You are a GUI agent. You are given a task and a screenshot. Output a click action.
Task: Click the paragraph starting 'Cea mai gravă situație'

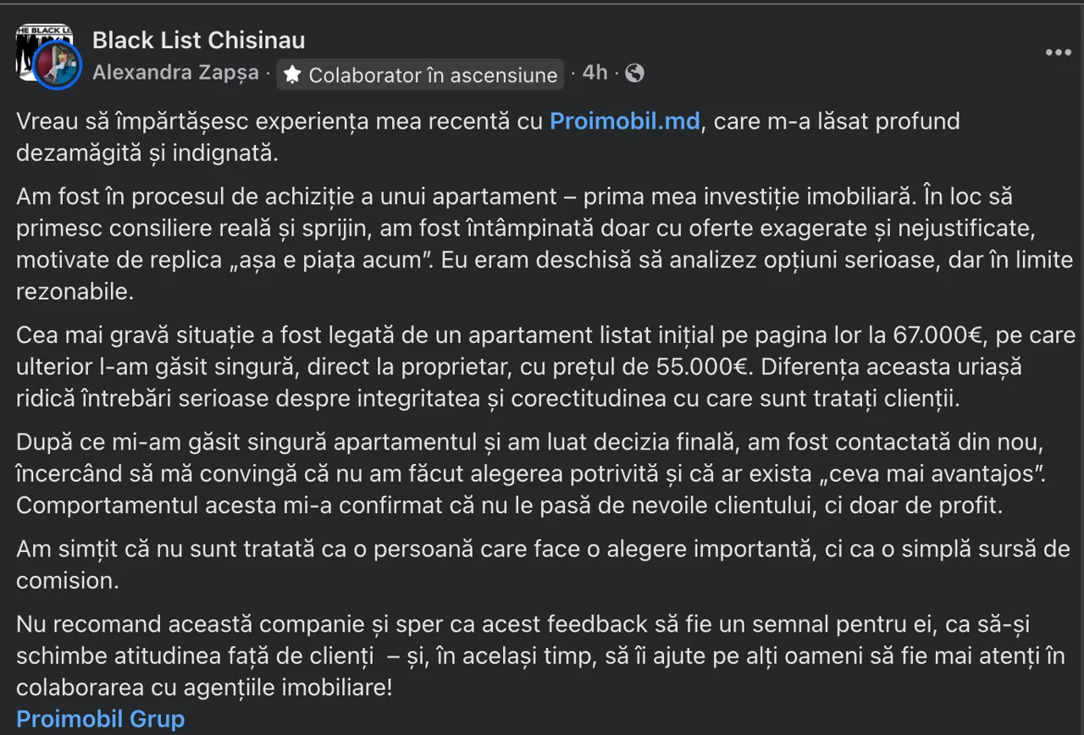tap(542, 367)
